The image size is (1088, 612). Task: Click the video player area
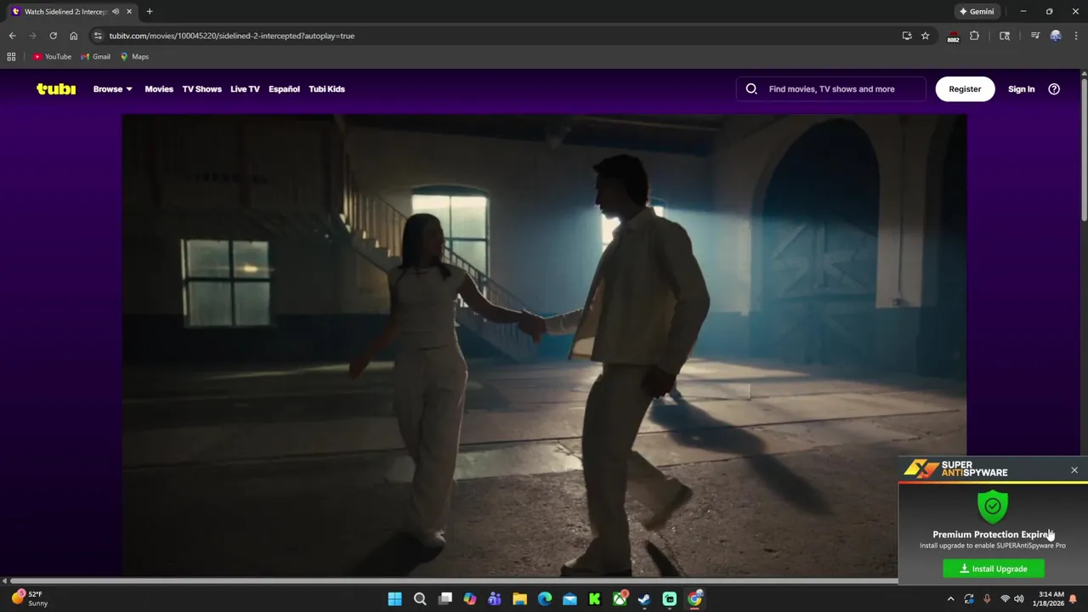point(544,345)
